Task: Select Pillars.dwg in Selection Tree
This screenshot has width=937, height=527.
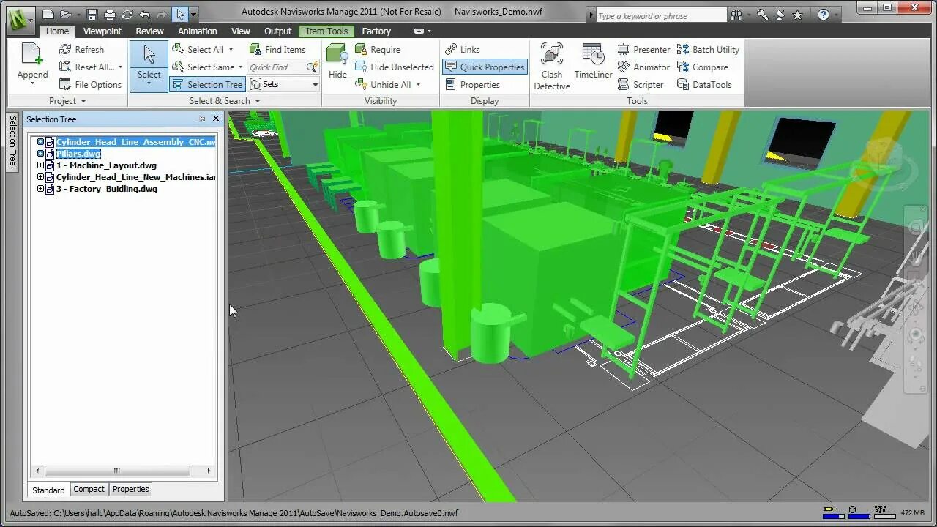Action: (78, 154)
